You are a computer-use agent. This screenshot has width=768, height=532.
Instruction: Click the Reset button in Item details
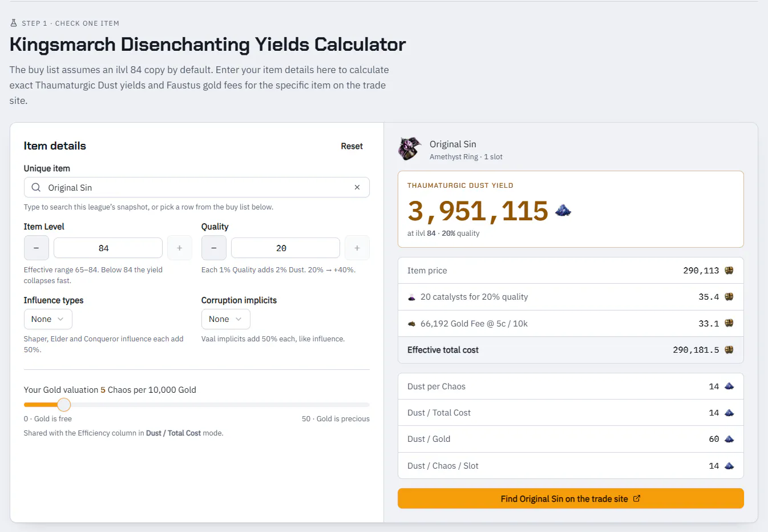coord(351,146)
